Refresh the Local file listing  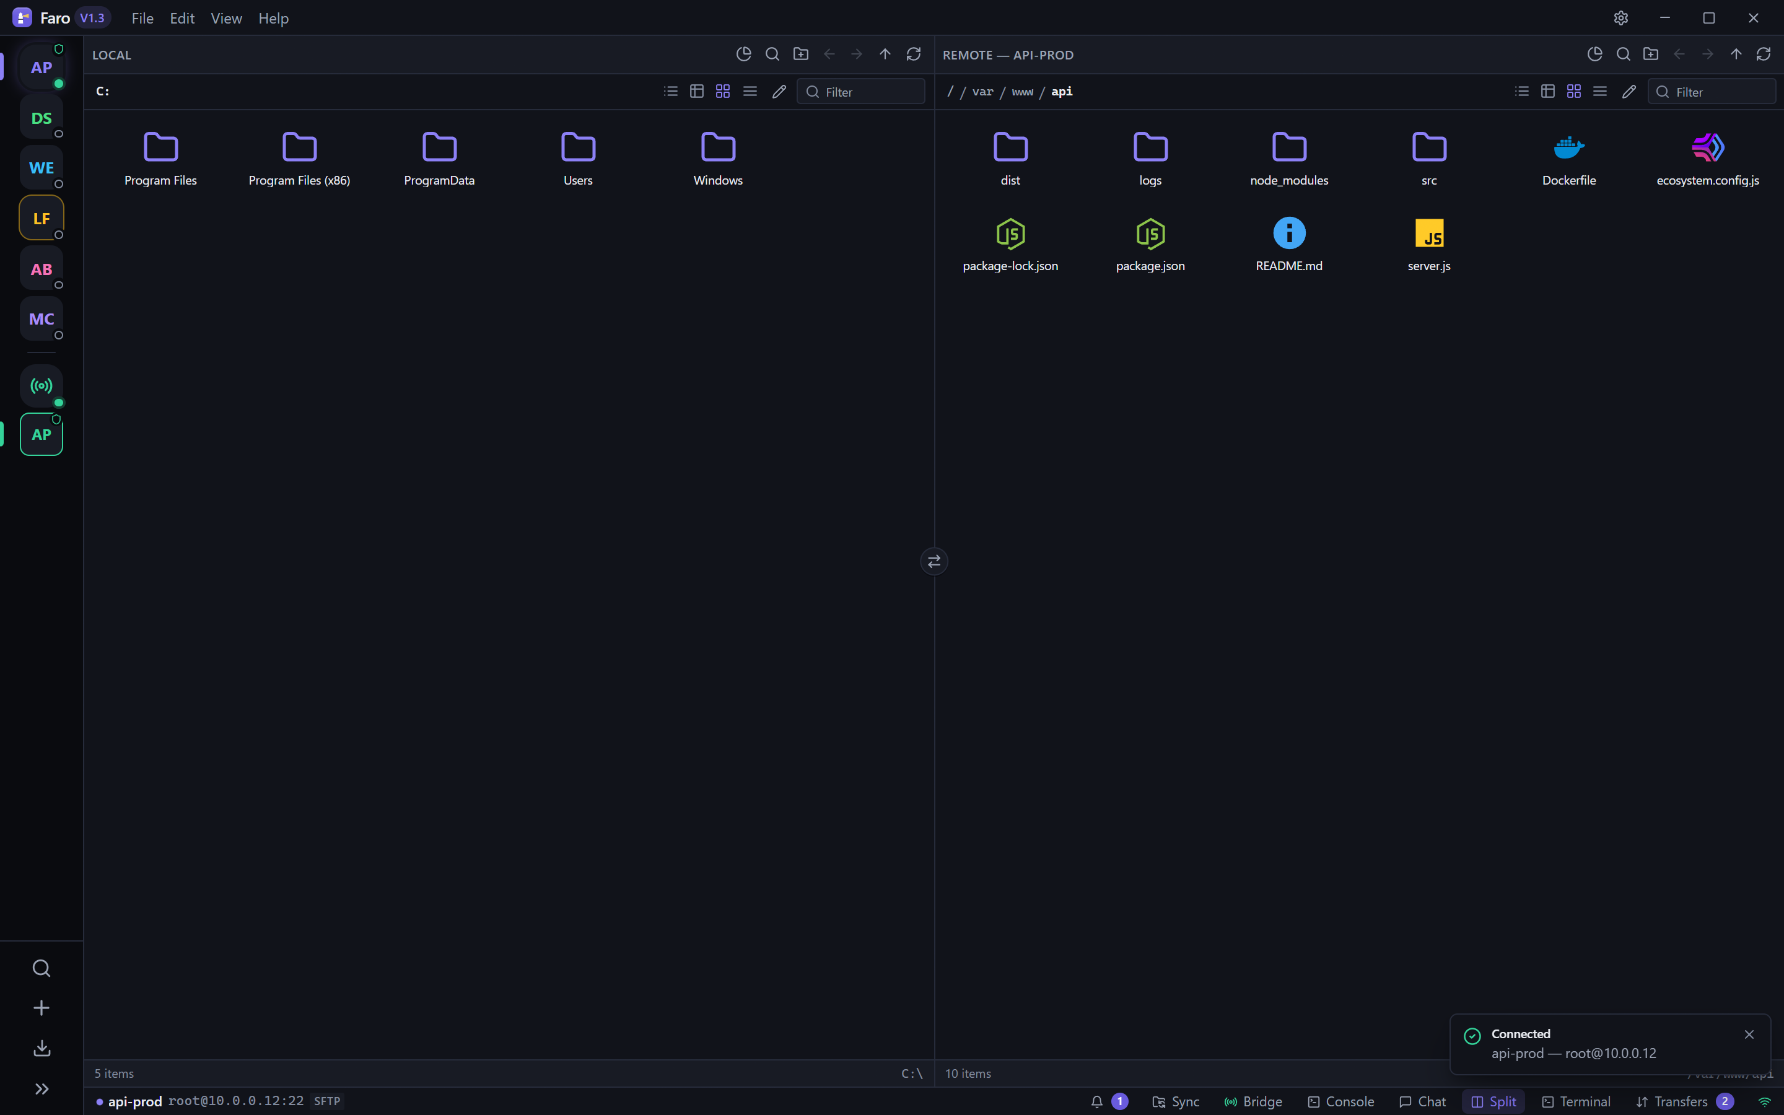click(x=914, y=54)
